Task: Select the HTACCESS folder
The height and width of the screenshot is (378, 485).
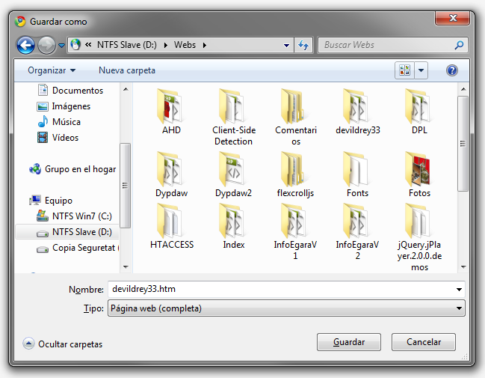Action: tap(171, 222)
